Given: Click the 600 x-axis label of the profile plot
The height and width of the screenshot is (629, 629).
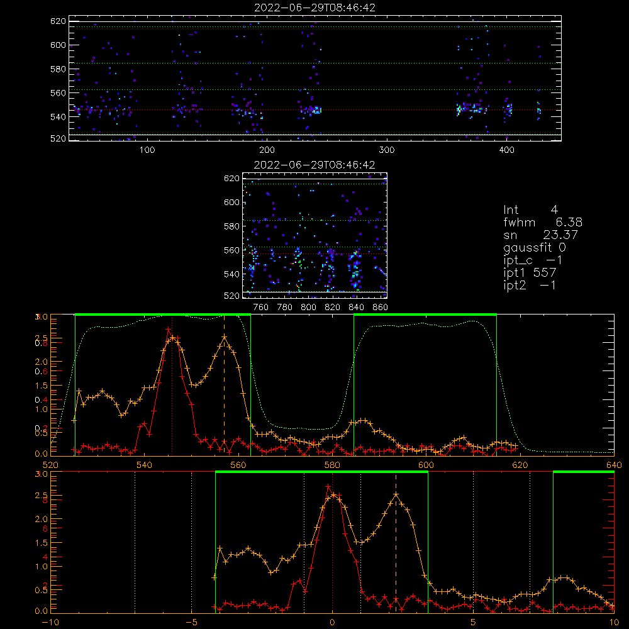Looking at the screenshot, I should (x=426, y=465).
